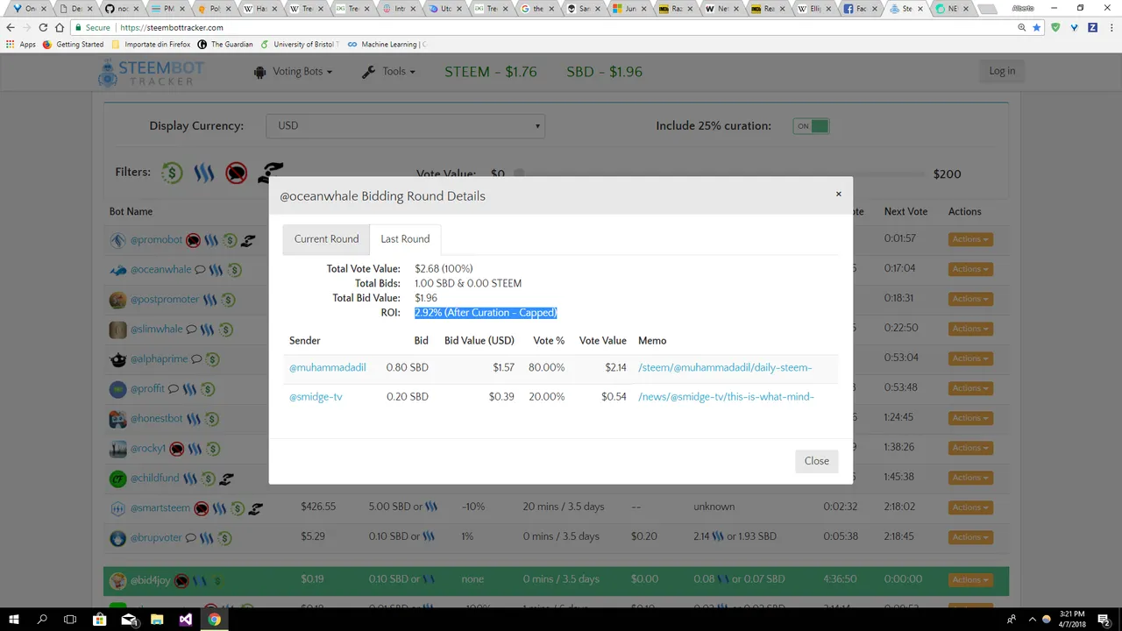Screen dimensions: 1122x631
Task: Open the Chrome Apps shortcut
Action: (x=21, y=44)
